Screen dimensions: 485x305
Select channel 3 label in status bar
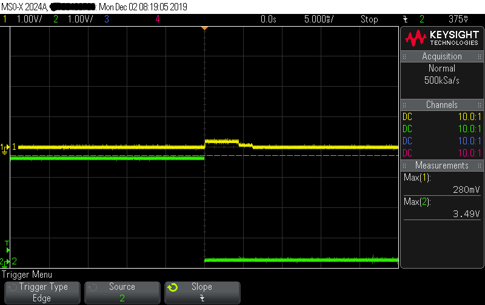(107, 19)
